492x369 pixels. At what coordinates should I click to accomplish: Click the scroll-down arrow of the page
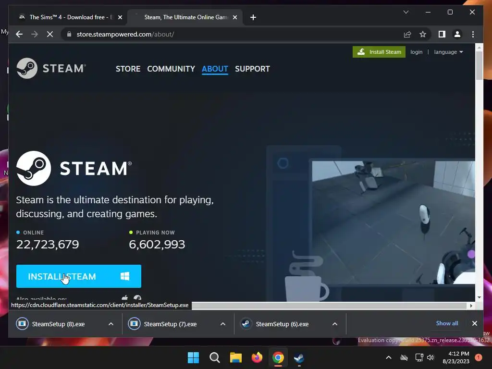coord(479,297)
